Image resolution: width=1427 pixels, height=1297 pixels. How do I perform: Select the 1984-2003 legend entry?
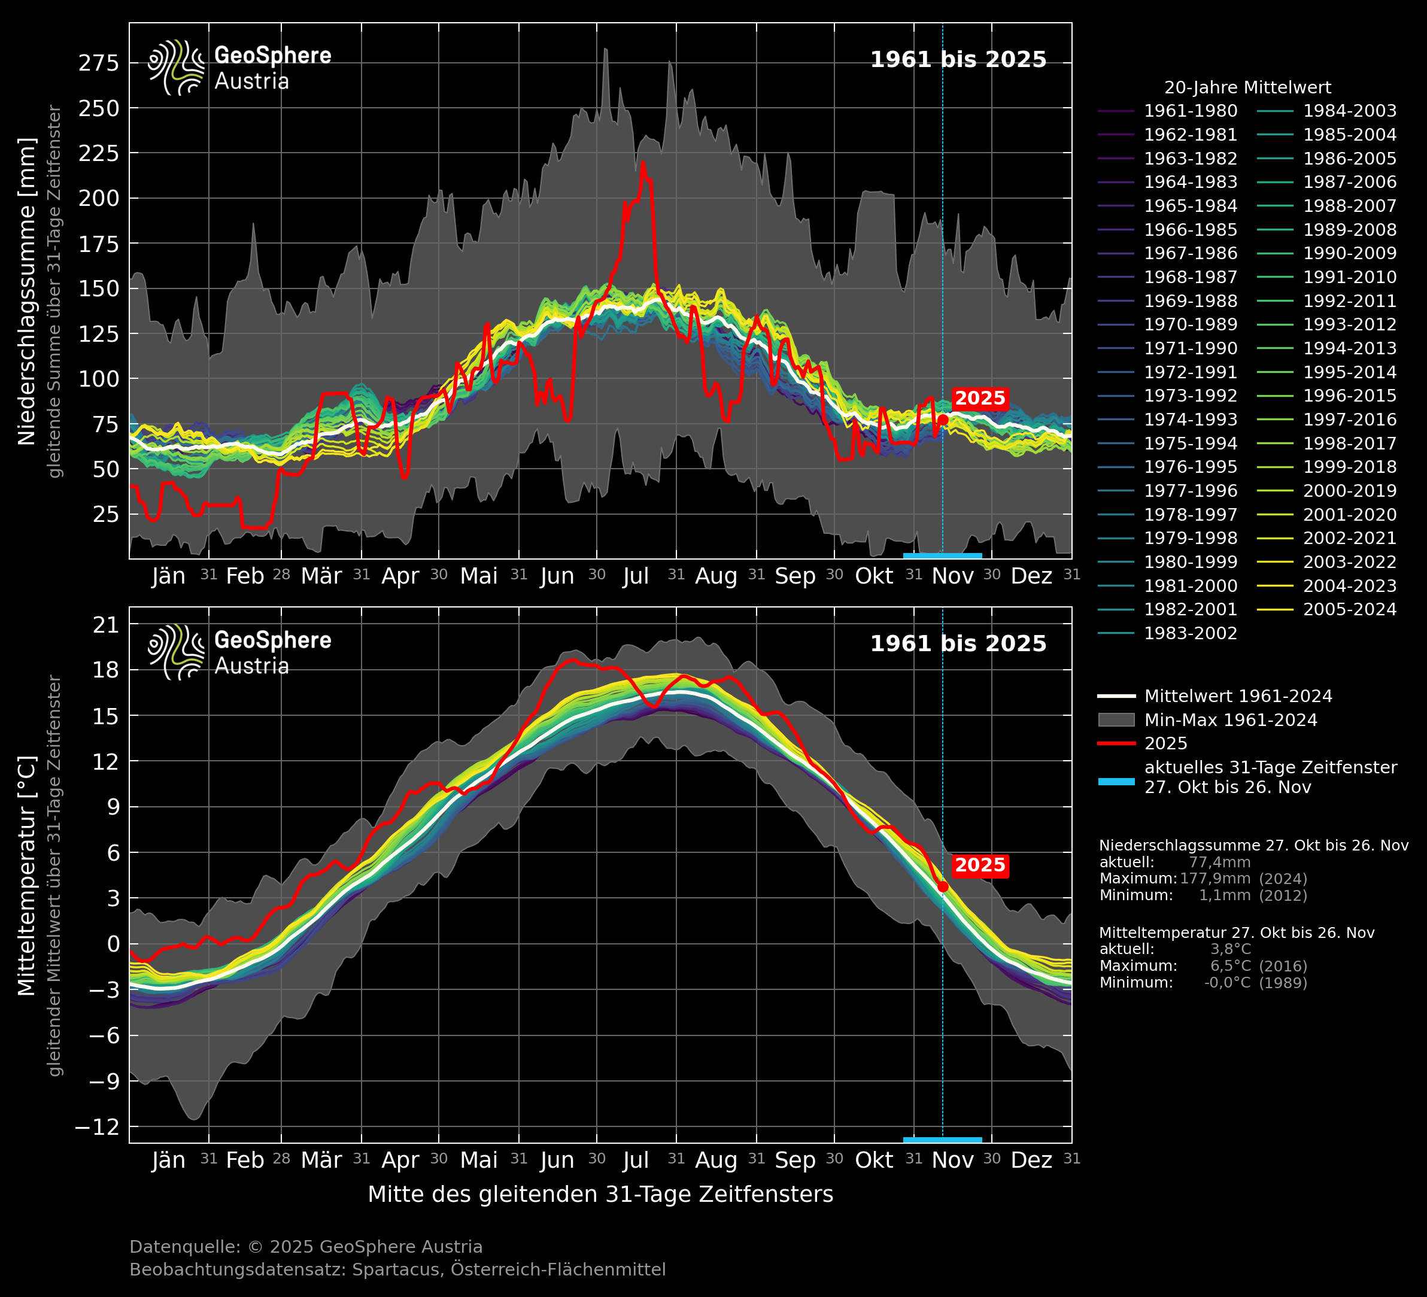(1349, 111)
